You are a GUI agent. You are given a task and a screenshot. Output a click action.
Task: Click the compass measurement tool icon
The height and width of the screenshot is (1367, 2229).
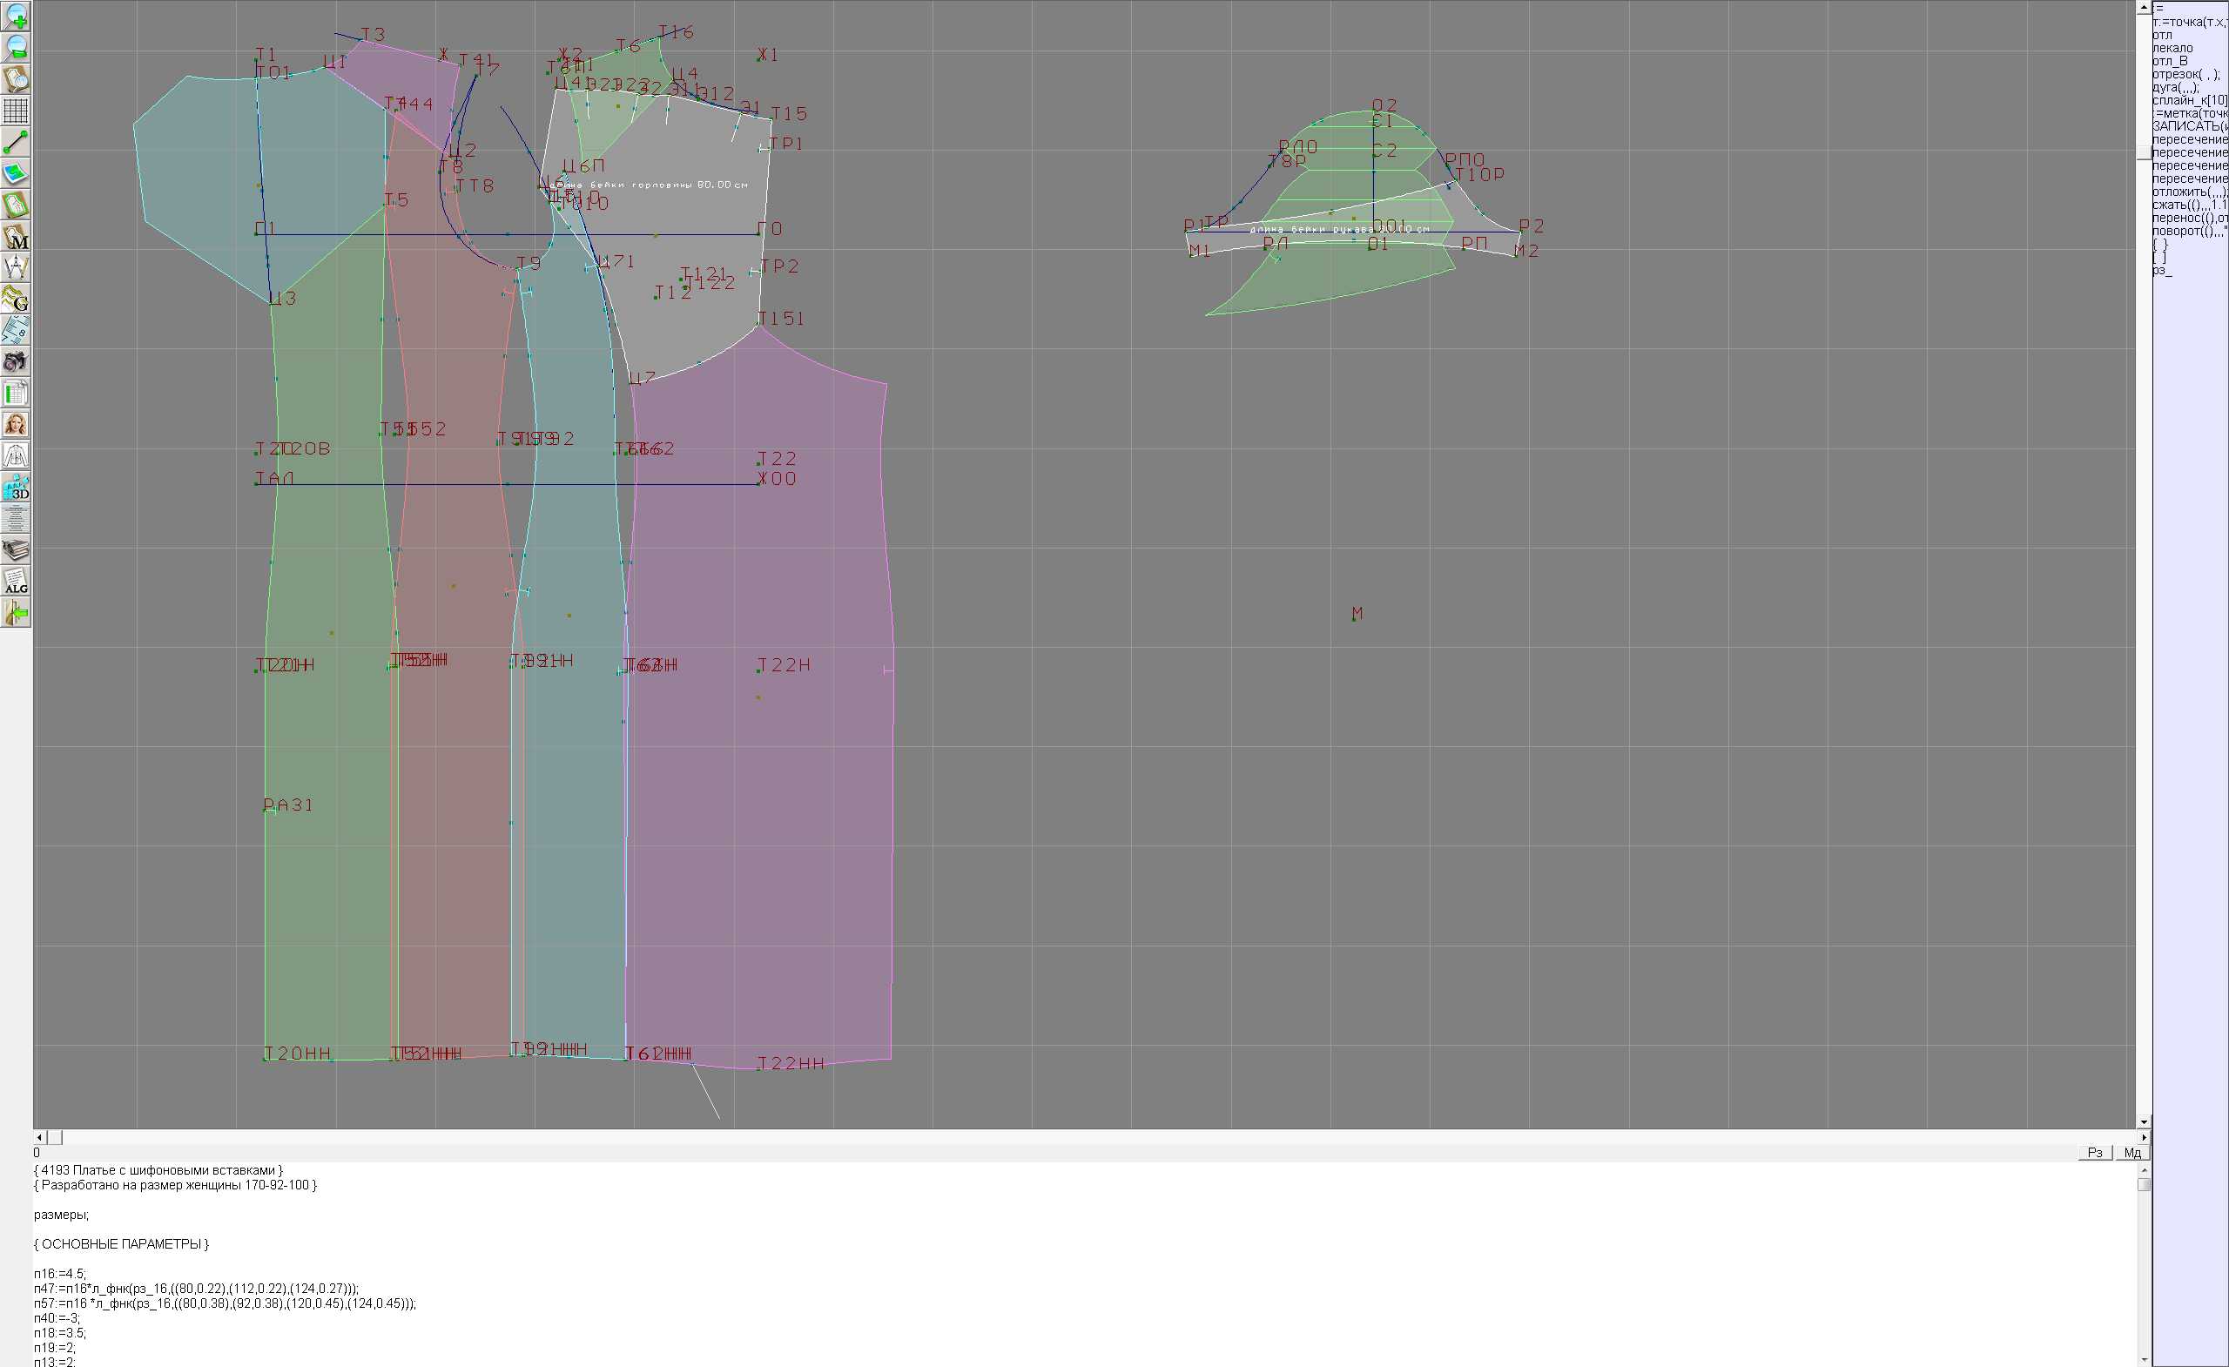16,267
